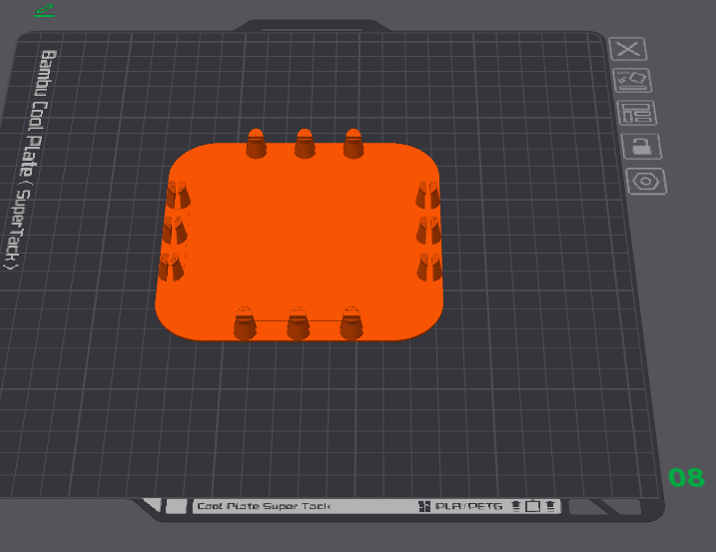The height and width of the screenshot is (552, 716).
Task: Toggle the plate lock icon
Action: pos(641,147)
